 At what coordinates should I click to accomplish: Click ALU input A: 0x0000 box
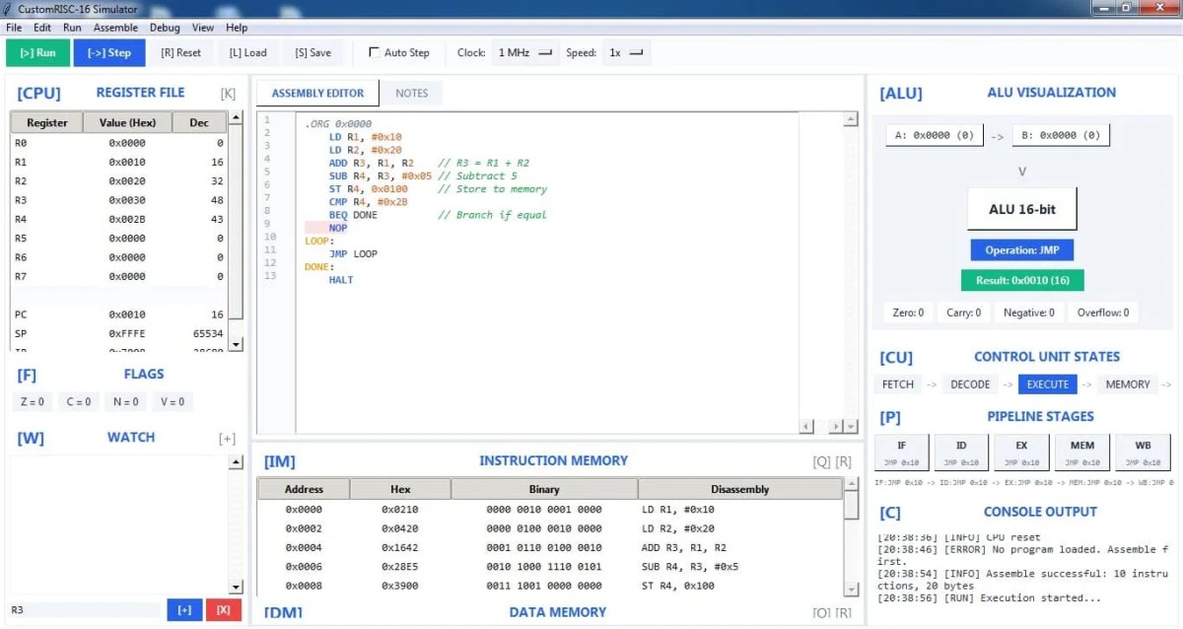[935, 135]
